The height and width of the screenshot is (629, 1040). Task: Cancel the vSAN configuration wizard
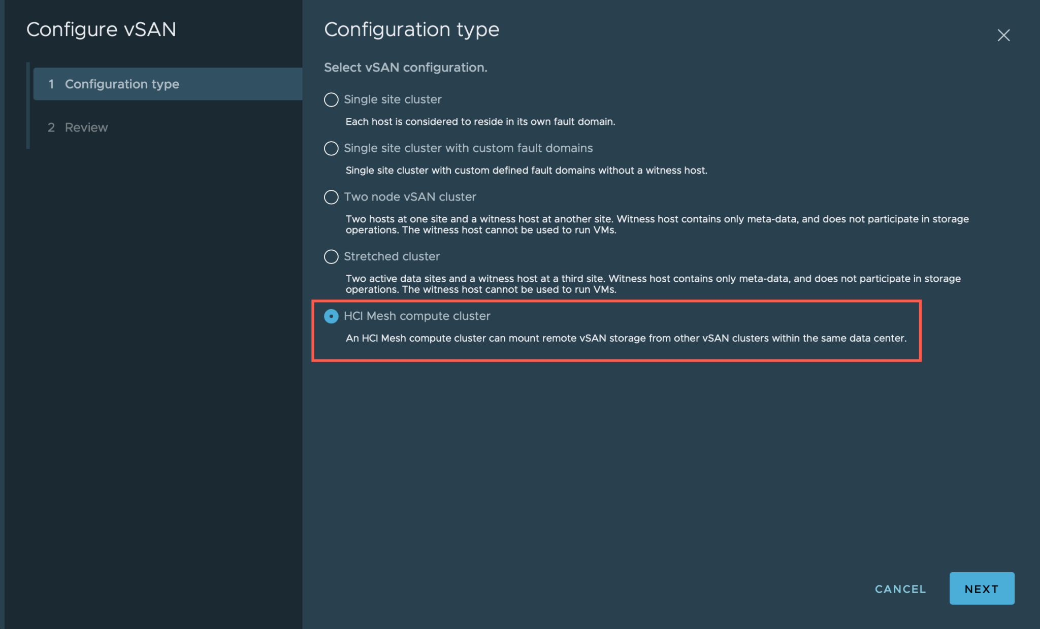[x=900, y=589]
